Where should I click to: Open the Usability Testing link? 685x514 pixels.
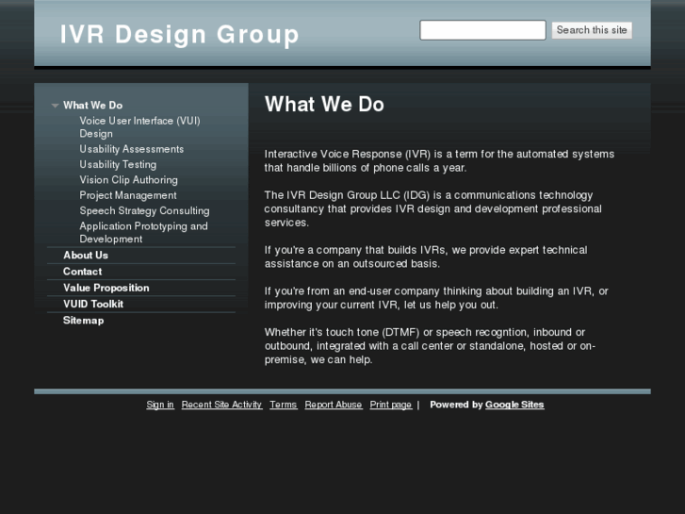pos(118,164)
